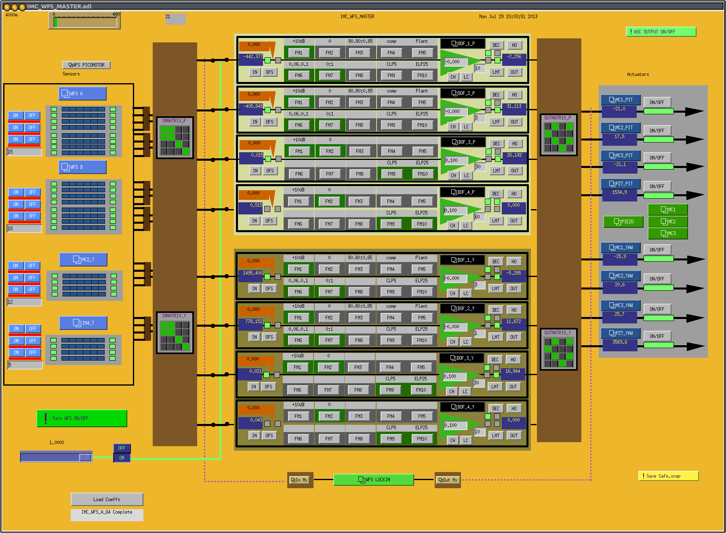Open the MC2_YAW actuator display

point(621,276)
